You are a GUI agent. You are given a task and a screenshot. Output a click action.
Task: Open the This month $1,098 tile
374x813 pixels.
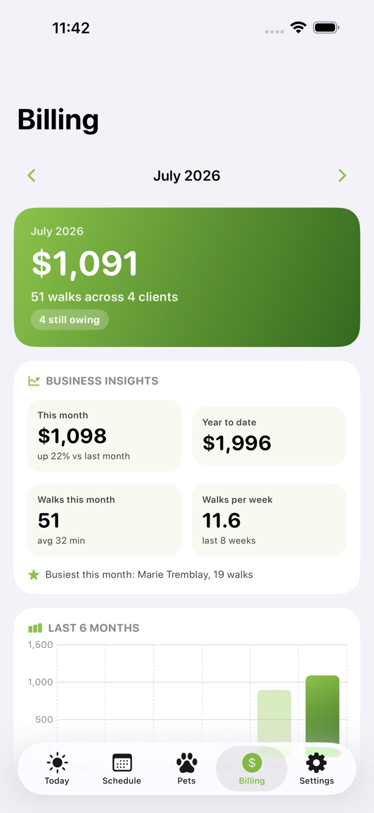pos(105,435)
